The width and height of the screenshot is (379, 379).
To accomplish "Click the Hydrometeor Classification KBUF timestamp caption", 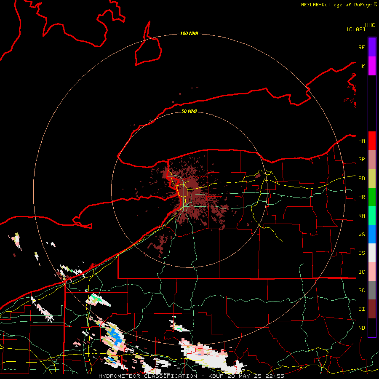I will [x=192, y=376].
